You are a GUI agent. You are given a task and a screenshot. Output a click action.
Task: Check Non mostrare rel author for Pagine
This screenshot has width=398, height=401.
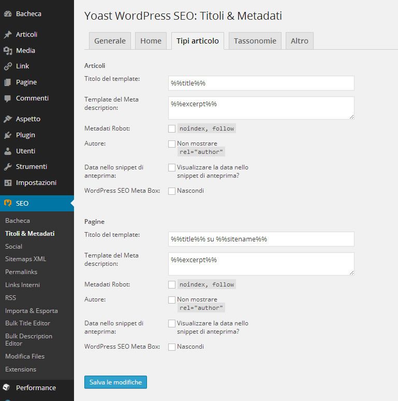tap(172, 300)
